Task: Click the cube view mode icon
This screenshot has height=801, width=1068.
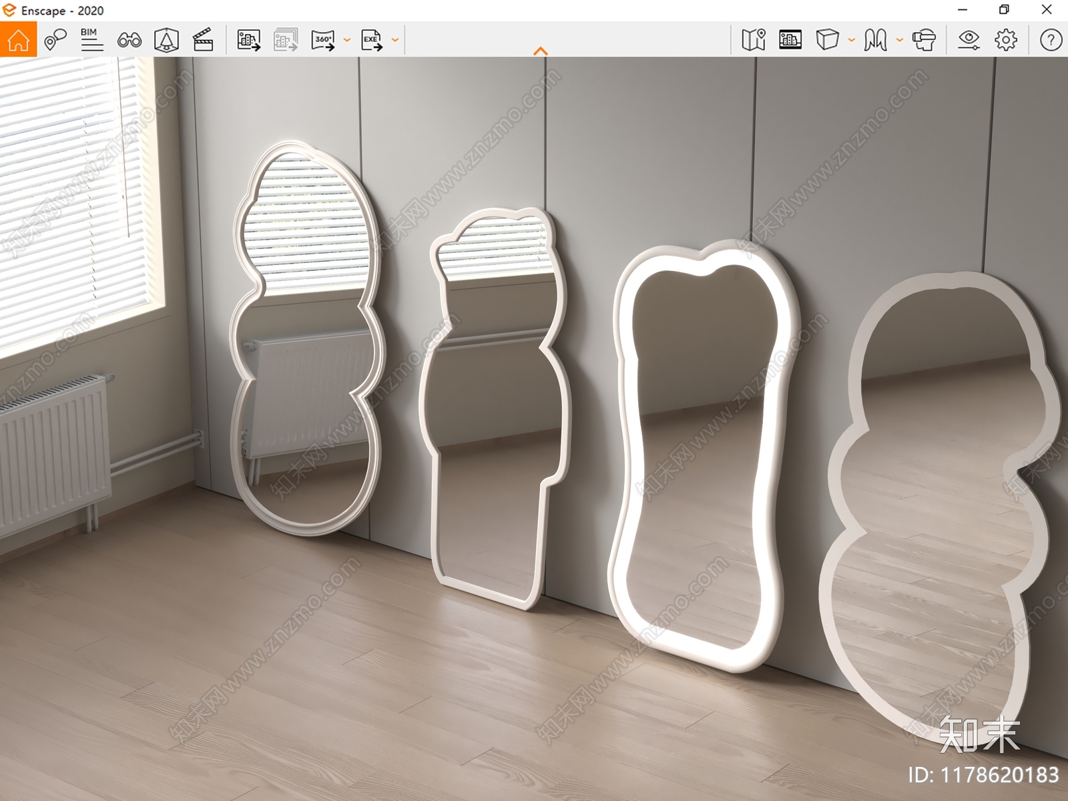Action: tap(827, 40)
